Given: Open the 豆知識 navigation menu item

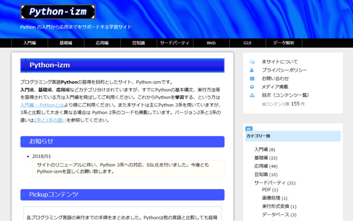Looking at the screenshot, I should point(139,43).
